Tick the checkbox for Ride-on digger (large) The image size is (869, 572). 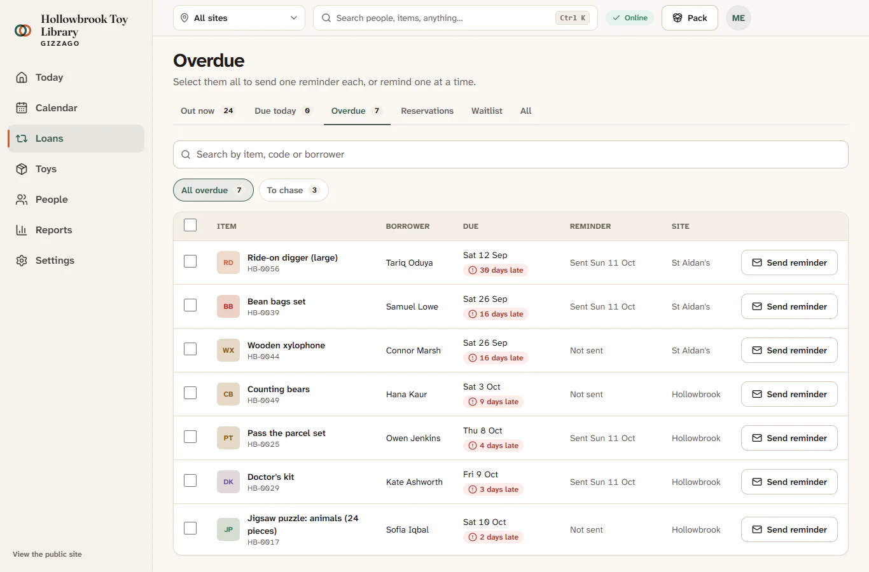click(x=190, y=261)
